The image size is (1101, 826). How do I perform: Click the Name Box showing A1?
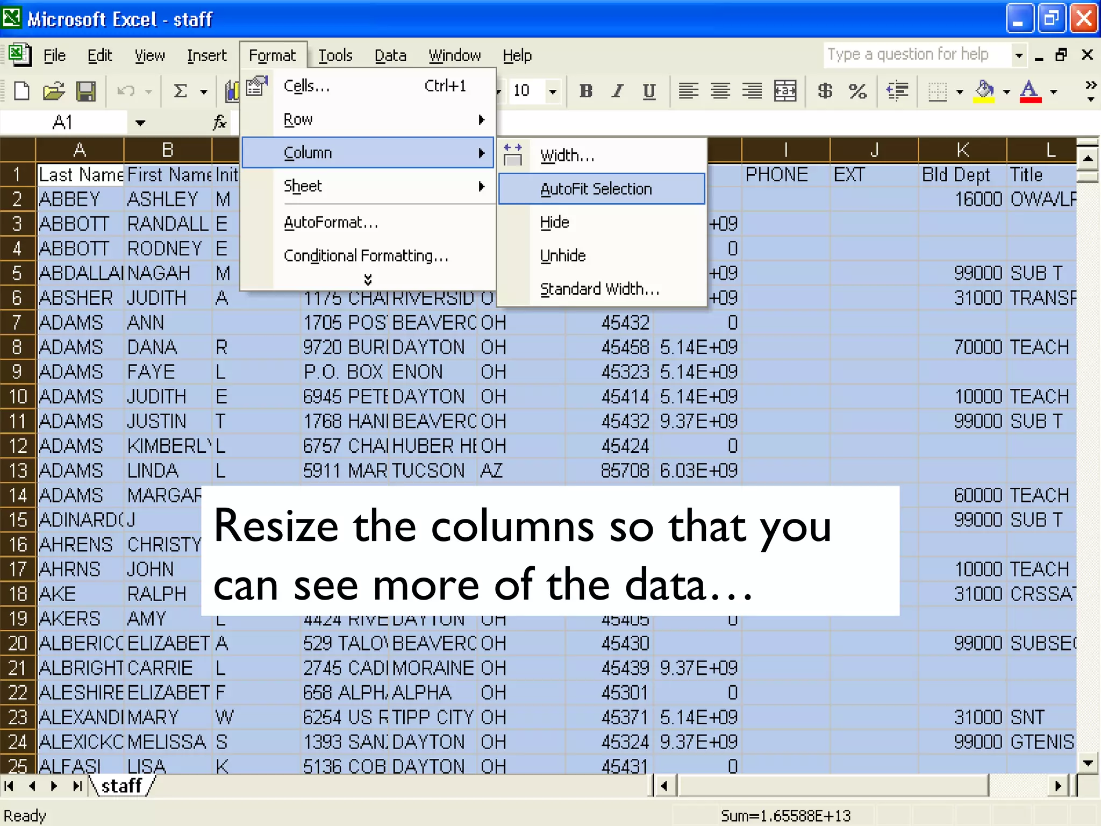pos(63,123)
